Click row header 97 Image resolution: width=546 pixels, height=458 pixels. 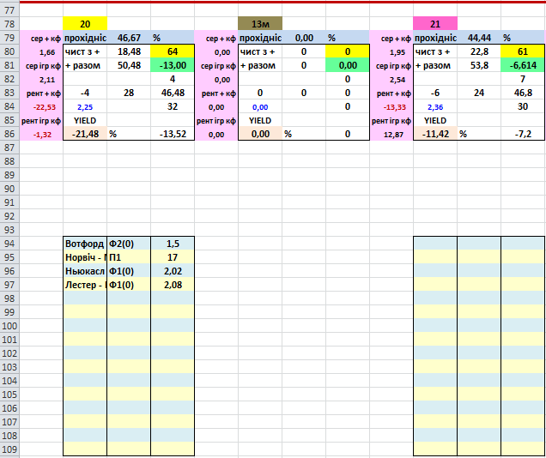(9, 285)
